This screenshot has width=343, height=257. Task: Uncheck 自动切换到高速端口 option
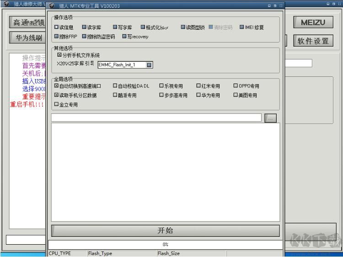pyautogui.click(x=56, y=86)
